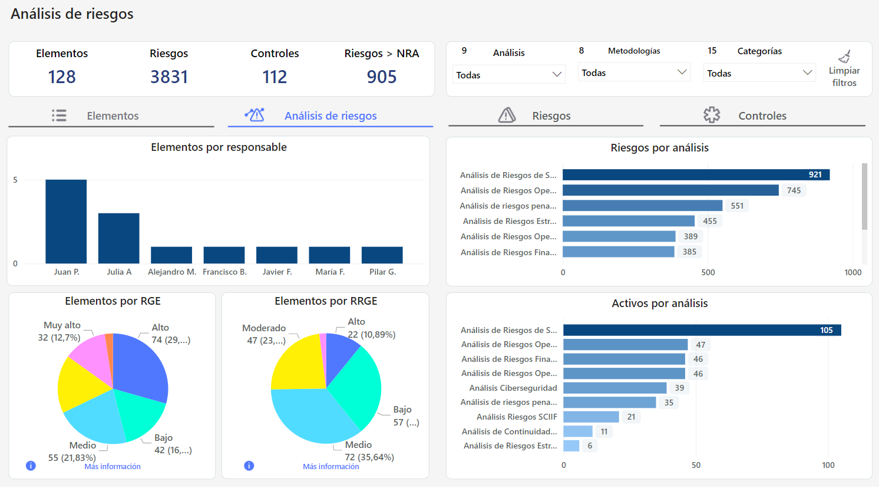The height and width of the screenshot is (488, 879).
Task: Click the Elementos list icon
Action: coord(59,116)
